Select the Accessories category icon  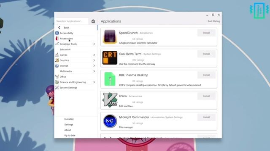(57, 39)
